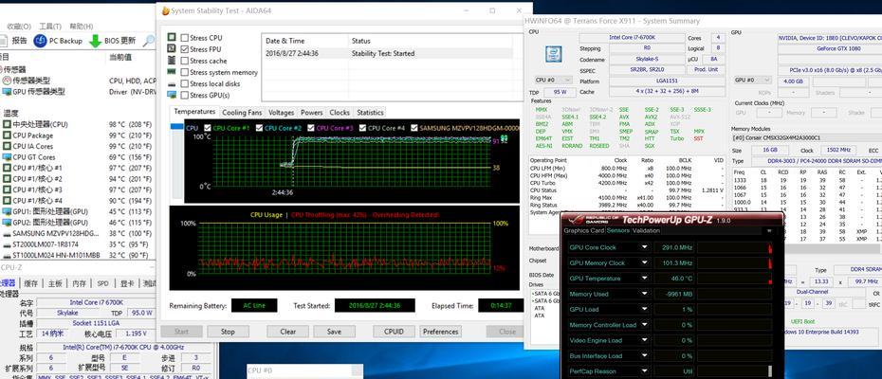Uncheck the Stress FPU checkbox

coord(185,49)
